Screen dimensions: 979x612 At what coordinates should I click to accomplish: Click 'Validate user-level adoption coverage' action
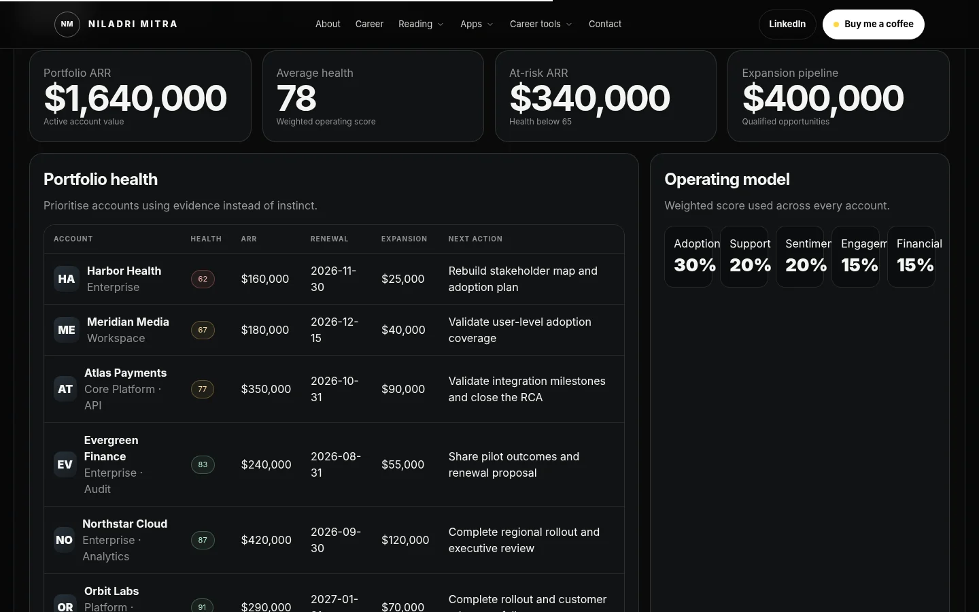click(x=519, y=330)
